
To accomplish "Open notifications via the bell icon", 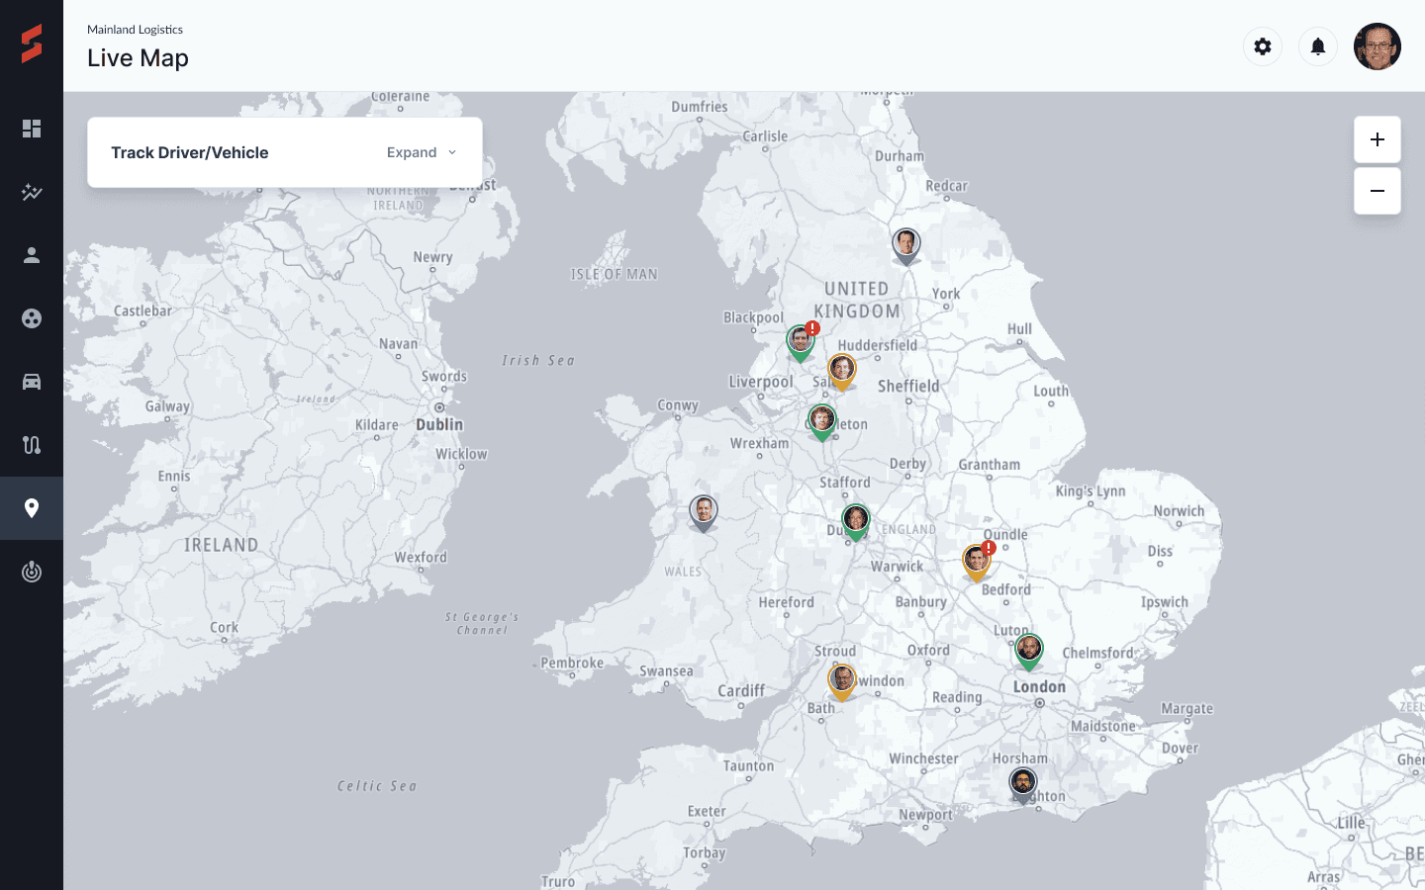I will pyautogui.click(x=1318, y=46).
